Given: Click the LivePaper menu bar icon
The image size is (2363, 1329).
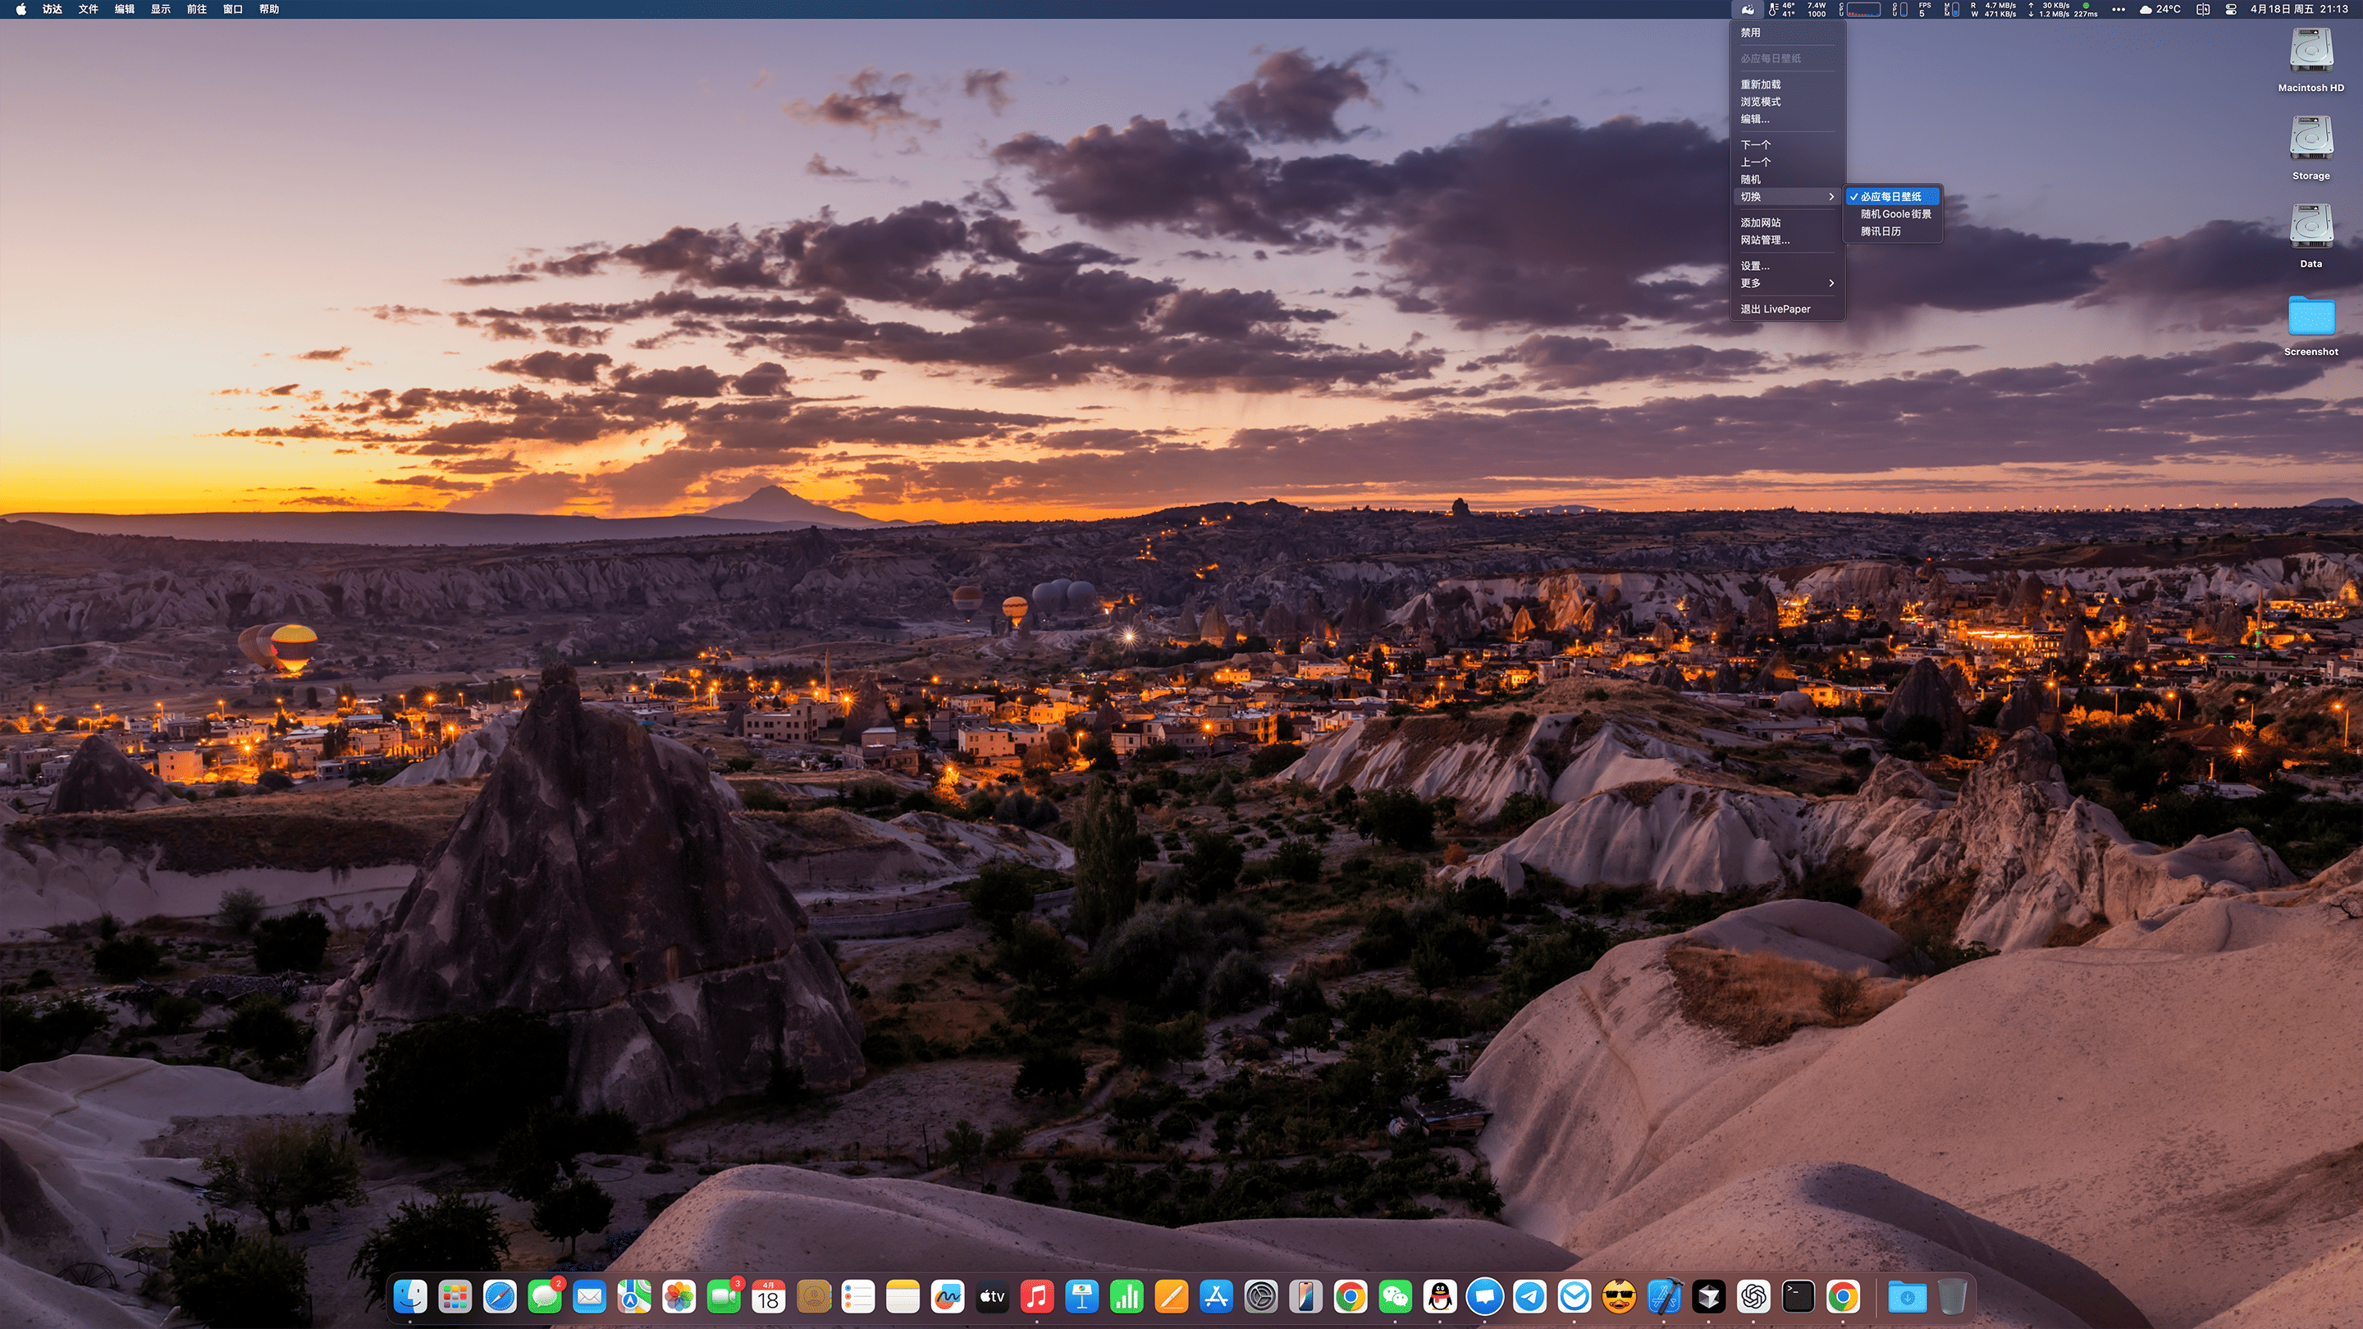Looking at the screenshot, I should 1748,9.
